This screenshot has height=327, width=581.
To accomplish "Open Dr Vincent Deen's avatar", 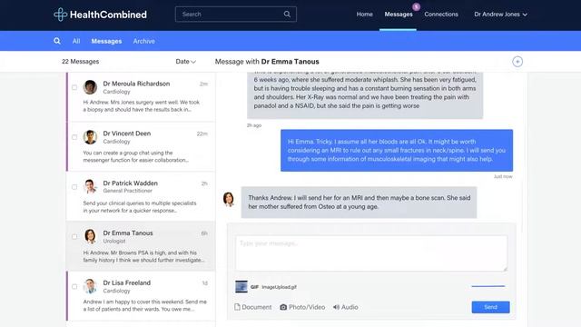I will coord(90,137).
